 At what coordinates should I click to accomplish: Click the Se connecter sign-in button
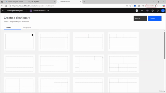click(x=151, y=6)
